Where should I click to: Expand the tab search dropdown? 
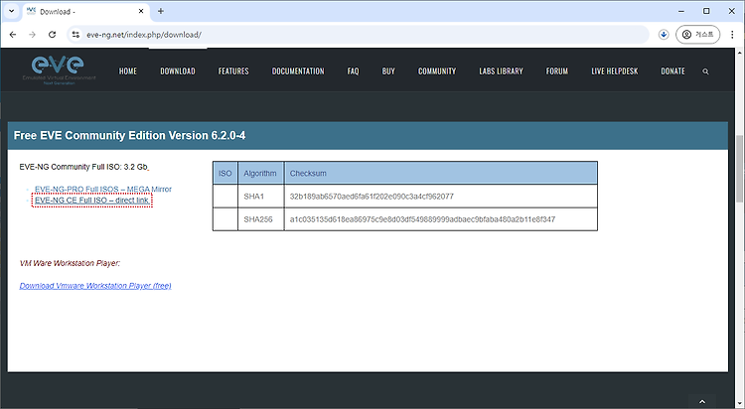point(11,11)
